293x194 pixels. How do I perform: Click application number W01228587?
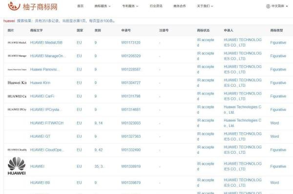pyautogui.click(x=131, y=70)
